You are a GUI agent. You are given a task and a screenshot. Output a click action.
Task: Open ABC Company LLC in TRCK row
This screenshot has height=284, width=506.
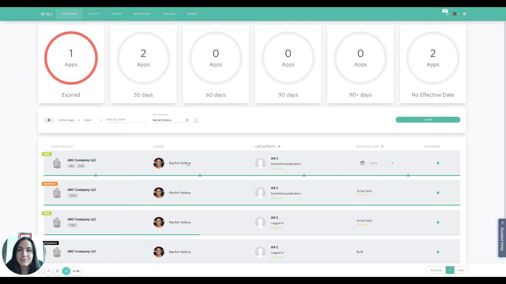[82, 190]
